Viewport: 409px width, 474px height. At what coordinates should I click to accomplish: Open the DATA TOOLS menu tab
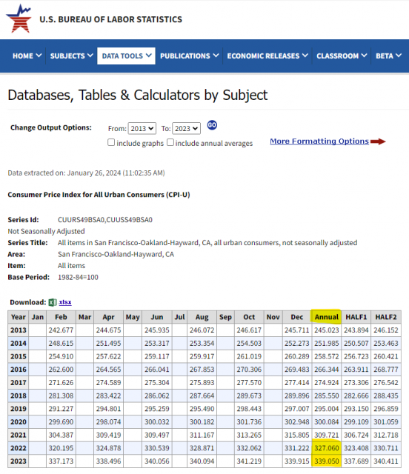tap(127, 56)
